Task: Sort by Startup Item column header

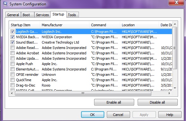Action: (24, 25)
